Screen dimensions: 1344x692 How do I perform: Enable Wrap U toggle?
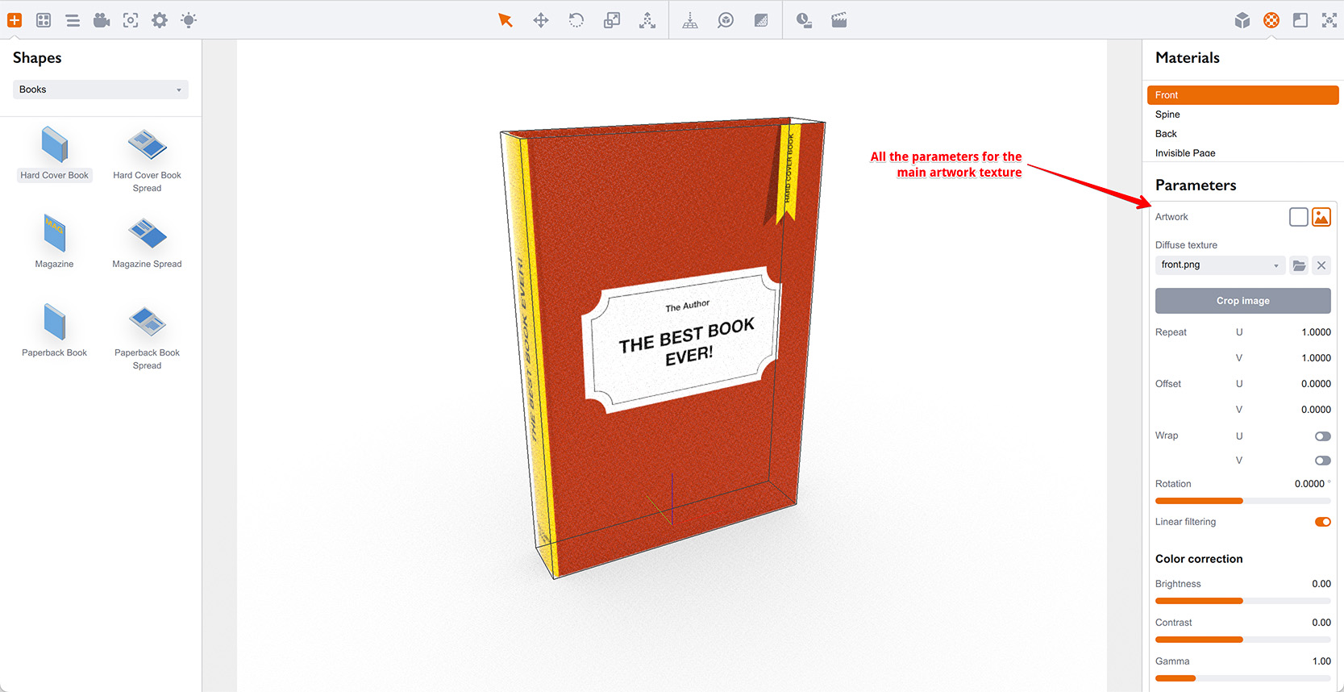1322,436
